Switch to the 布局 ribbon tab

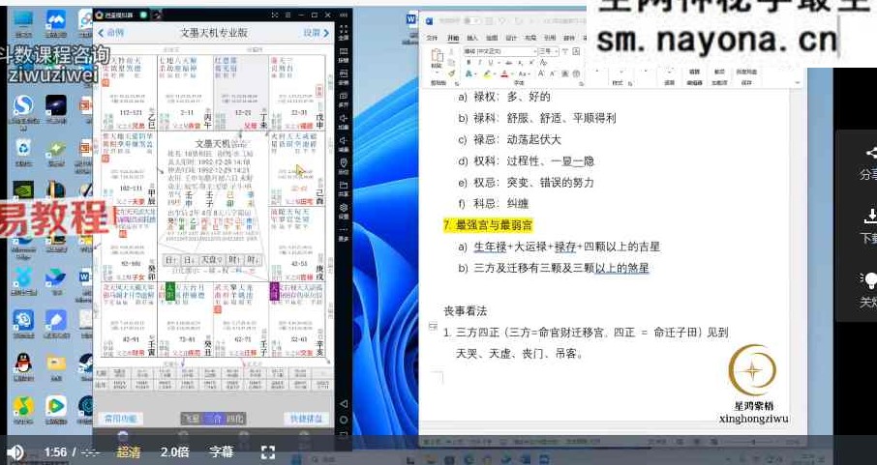coord(530,38)
